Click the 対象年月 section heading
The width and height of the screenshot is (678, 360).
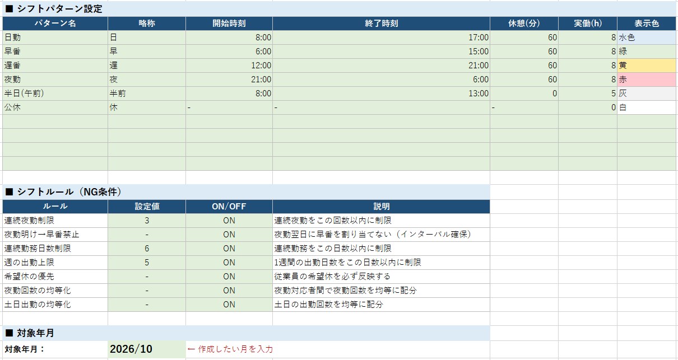(x=30, y=333)
